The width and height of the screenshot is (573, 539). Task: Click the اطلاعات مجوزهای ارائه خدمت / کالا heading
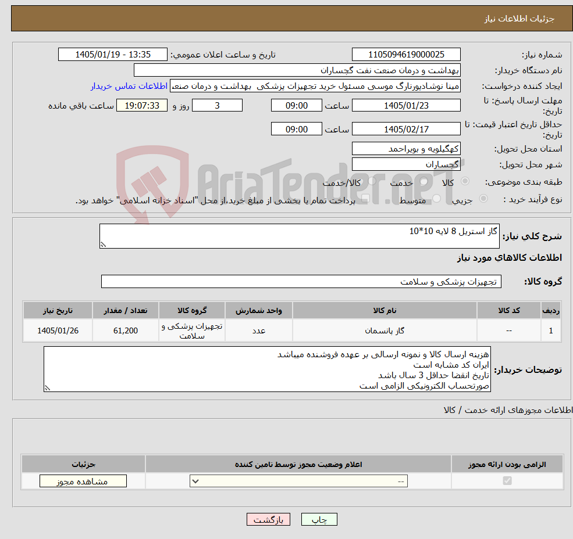pos(508,410)
